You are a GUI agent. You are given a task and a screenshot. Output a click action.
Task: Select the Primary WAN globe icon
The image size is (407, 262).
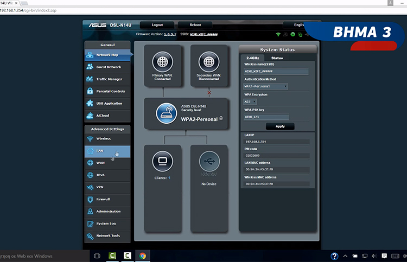[x=162, y=62]
